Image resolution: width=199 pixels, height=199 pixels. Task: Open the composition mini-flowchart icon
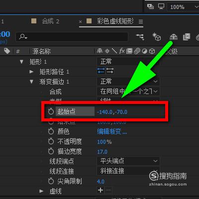coord(140,37)
